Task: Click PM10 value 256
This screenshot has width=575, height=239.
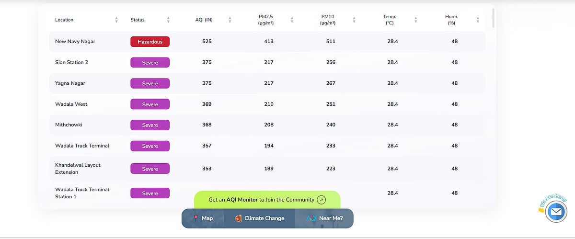Action: (x=331, y=62)
